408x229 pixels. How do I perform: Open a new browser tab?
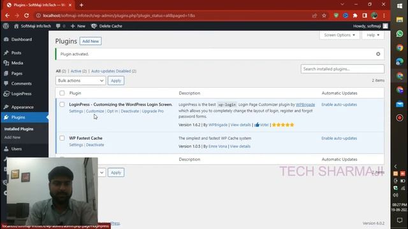pos(82,5)
